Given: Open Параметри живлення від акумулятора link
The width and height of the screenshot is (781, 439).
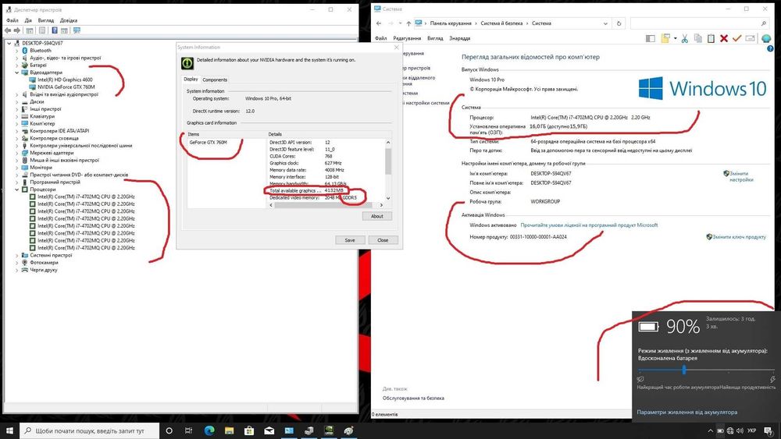Looking at the screenshot, I should [686, 412].
